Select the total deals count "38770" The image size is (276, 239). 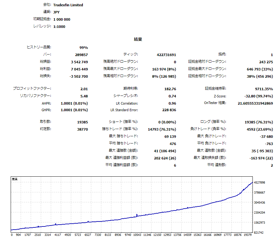click(x=82, y=129)
